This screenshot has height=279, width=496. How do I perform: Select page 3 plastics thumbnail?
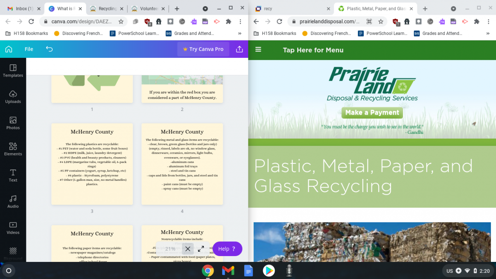pyautogui.click(x=92, y=164)
